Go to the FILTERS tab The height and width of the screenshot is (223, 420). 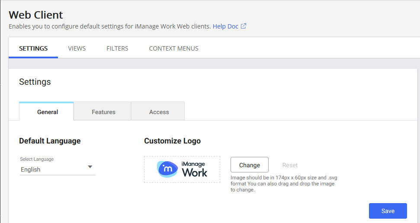(x=117, y=48)
